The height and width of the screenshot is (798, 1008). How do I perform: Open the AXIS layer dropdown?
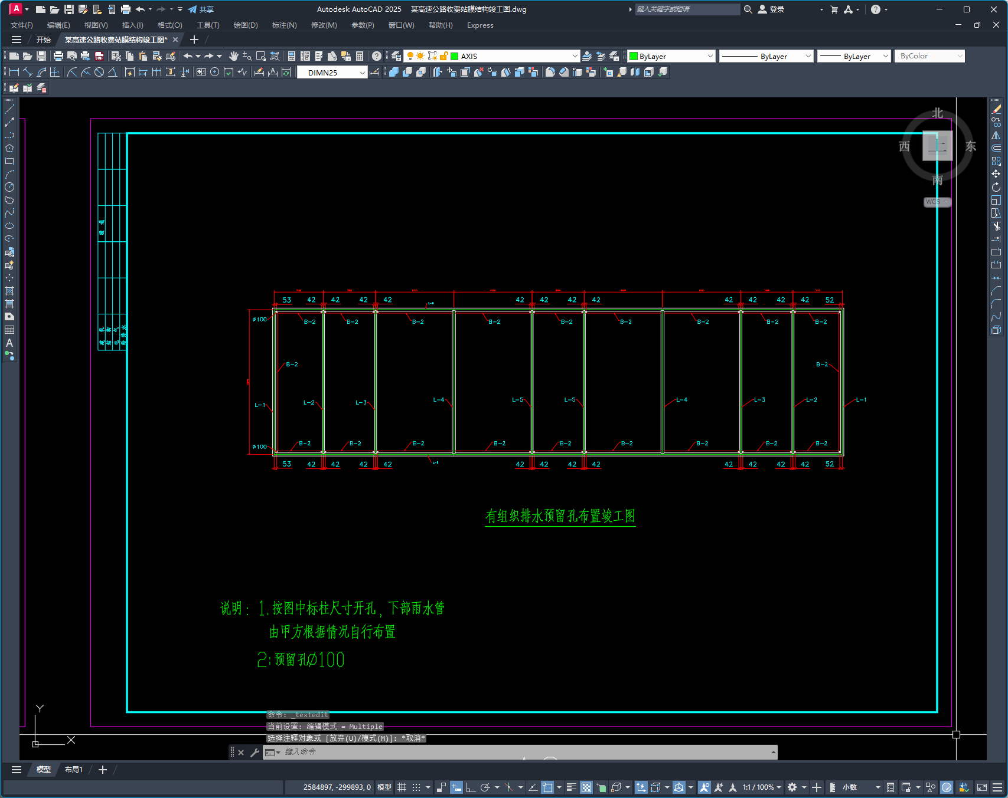pos(575,56)
